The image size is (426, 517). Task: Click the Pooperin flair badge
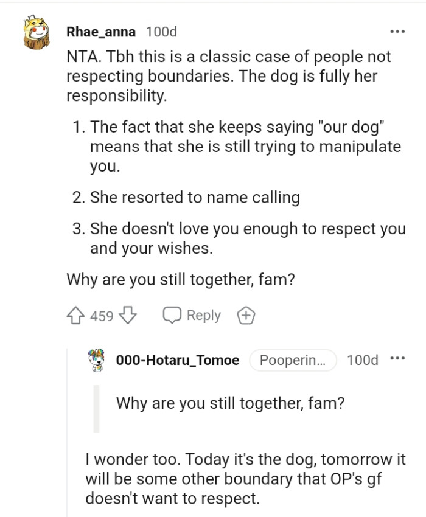point(293,360)
